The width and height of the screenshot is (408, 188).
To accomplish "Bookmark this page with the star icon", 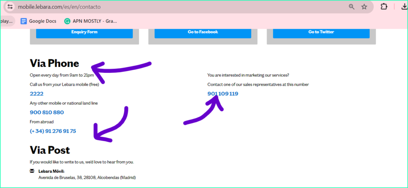I will tap(364, 7).
